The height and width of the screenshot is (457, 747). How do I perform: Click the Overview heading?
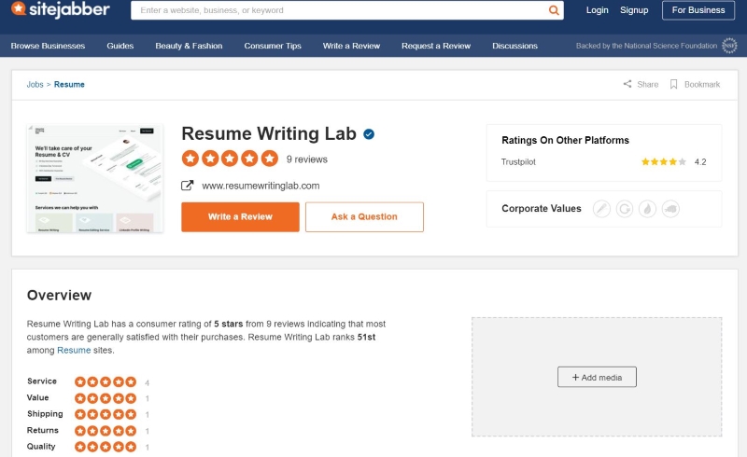(x=59, y=295)
